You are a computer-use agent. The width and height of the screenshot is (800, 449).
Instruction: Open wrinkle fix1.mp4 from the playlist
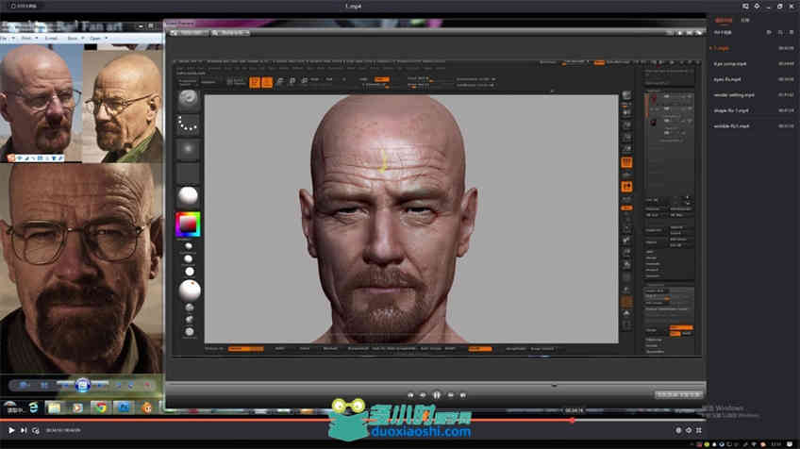click(731, 125)
